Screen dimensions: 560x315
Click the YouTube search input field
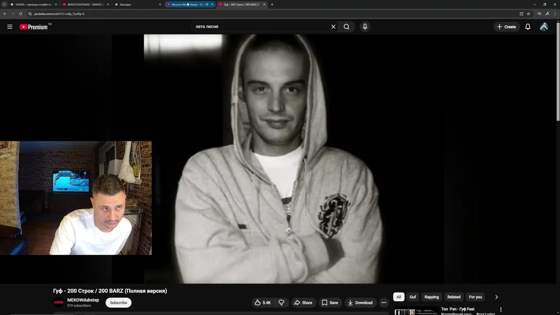pyautogui.click(x=260, y=27)
